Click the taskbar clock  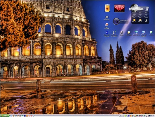coord(152,116)
